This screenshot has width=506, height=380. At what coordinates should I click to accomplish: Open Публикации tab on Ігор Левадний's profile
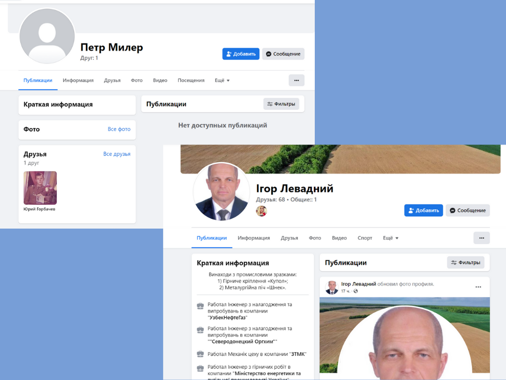[x=211, y=238]
